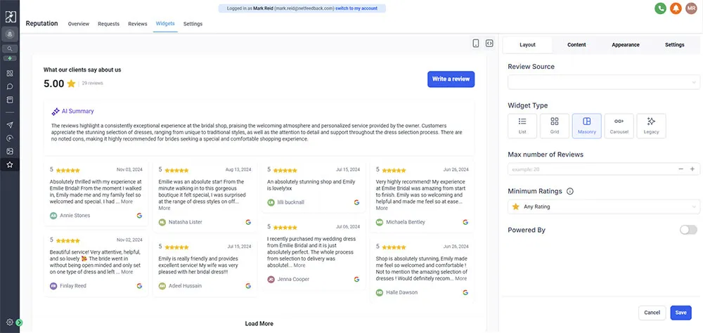Viewport: 703px width, 333px height.
Task: Open the account avatar in sidebar
Action: pos(10,34)
